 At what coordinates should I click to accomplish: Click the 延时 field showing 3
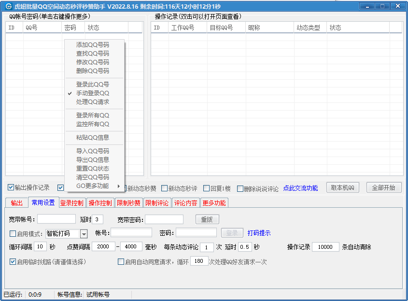tap(98, 219)
